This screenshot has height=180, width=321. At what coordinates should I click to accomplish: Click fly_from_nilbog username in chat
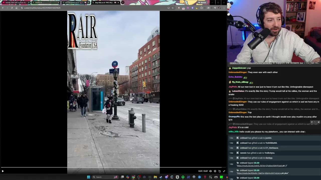point(240,82)
